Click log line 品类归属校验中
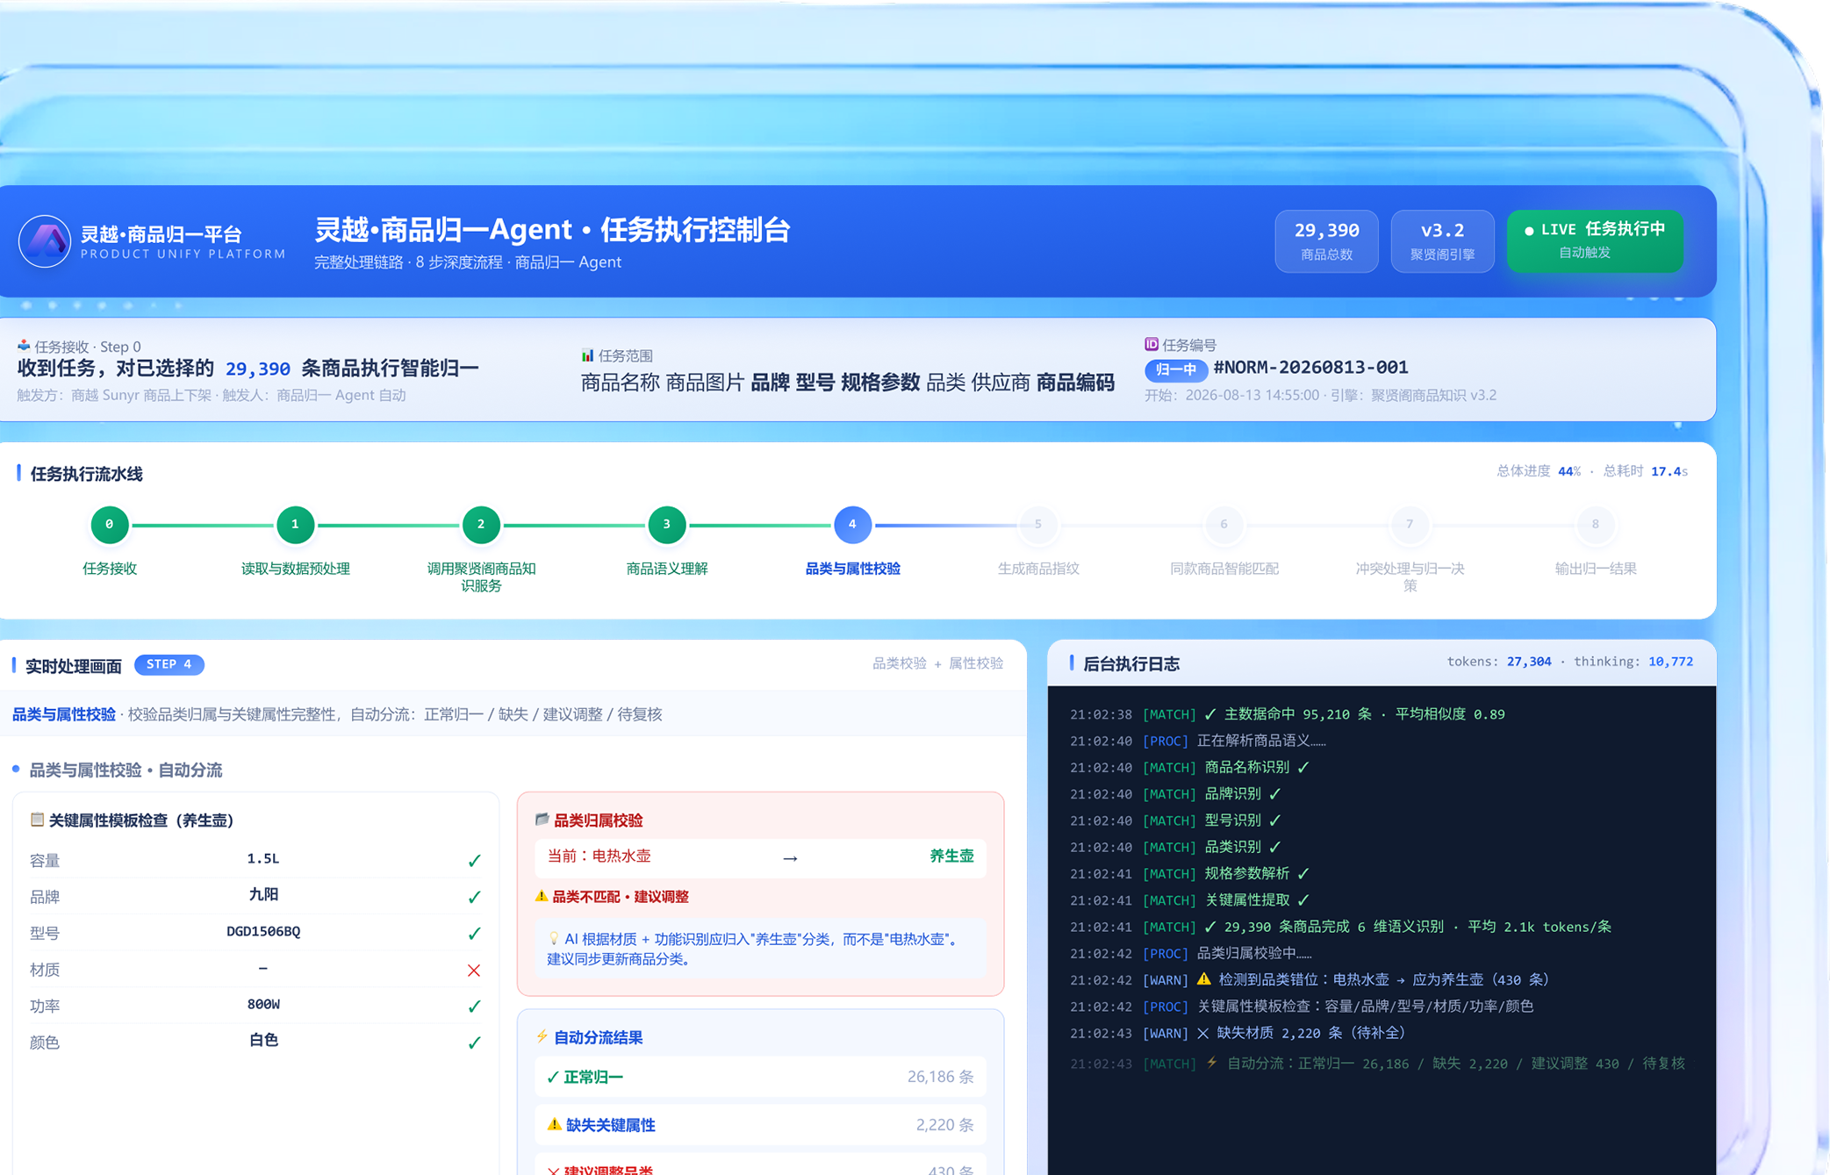The width and height of the screenshot is (1830, 1175). pos(1191,953)
